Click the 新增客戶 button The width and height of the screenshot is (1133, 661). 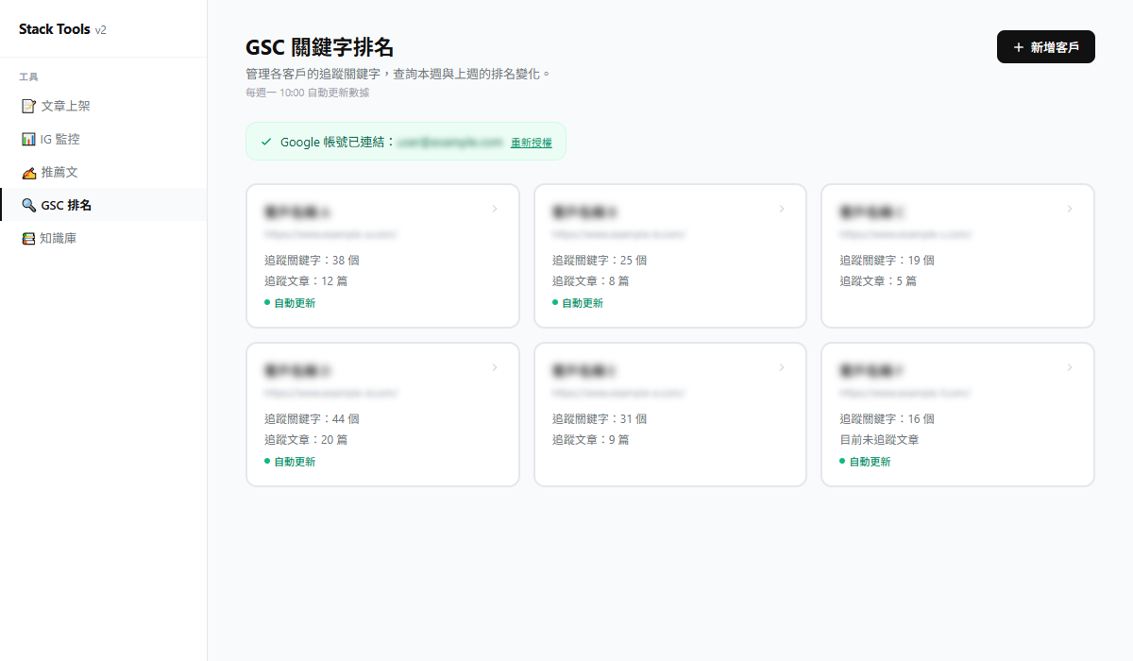[1046, 47]
